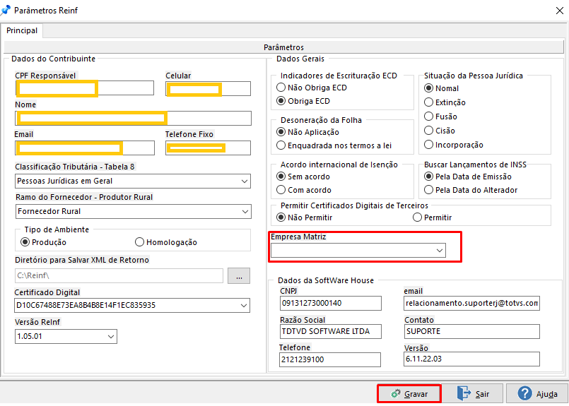The image size is (569, 406).
Task: Click the pin icon in title bar
Action: [x=5, y=10]
